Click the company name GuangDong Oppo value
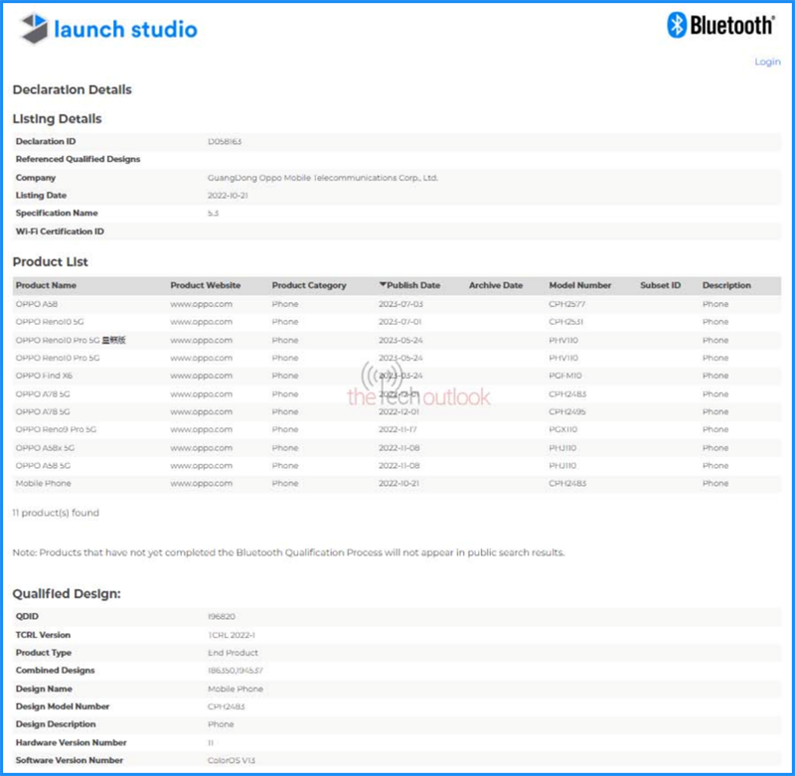 tap(322, 178)
